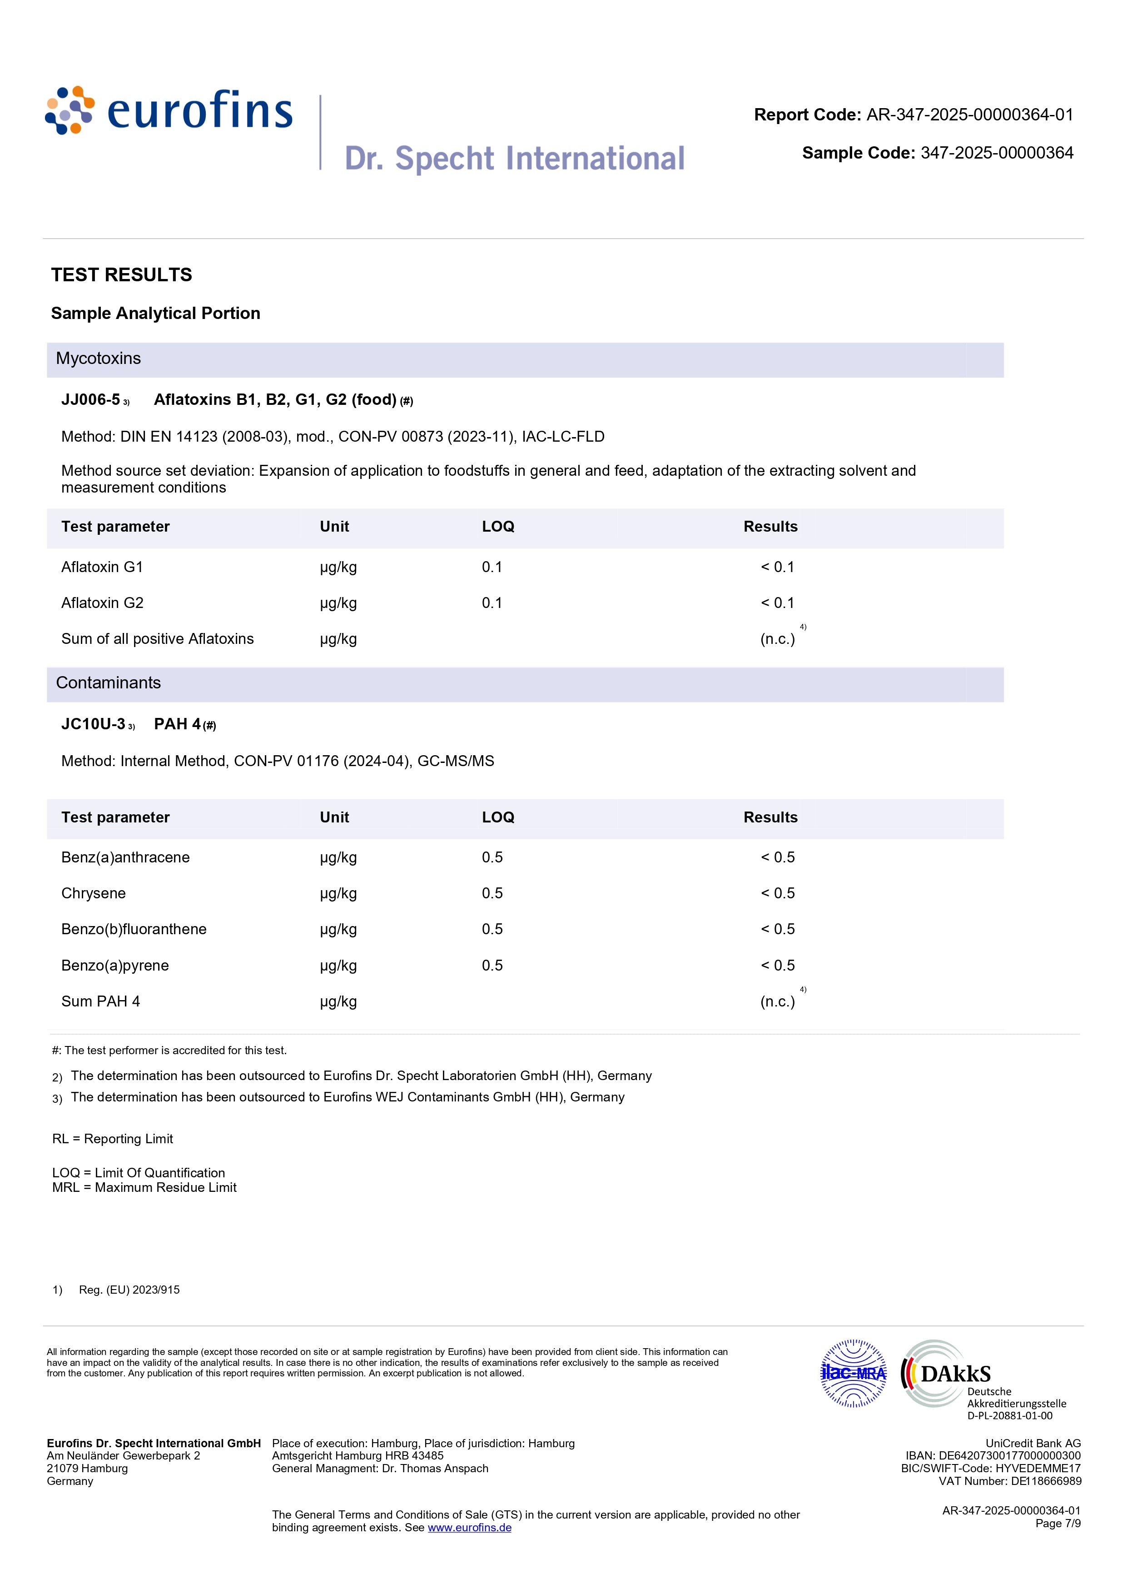Screen dimensions: 1127x1594
Task: Click the Mycotoxins section header bar
Action: (525, 359)
